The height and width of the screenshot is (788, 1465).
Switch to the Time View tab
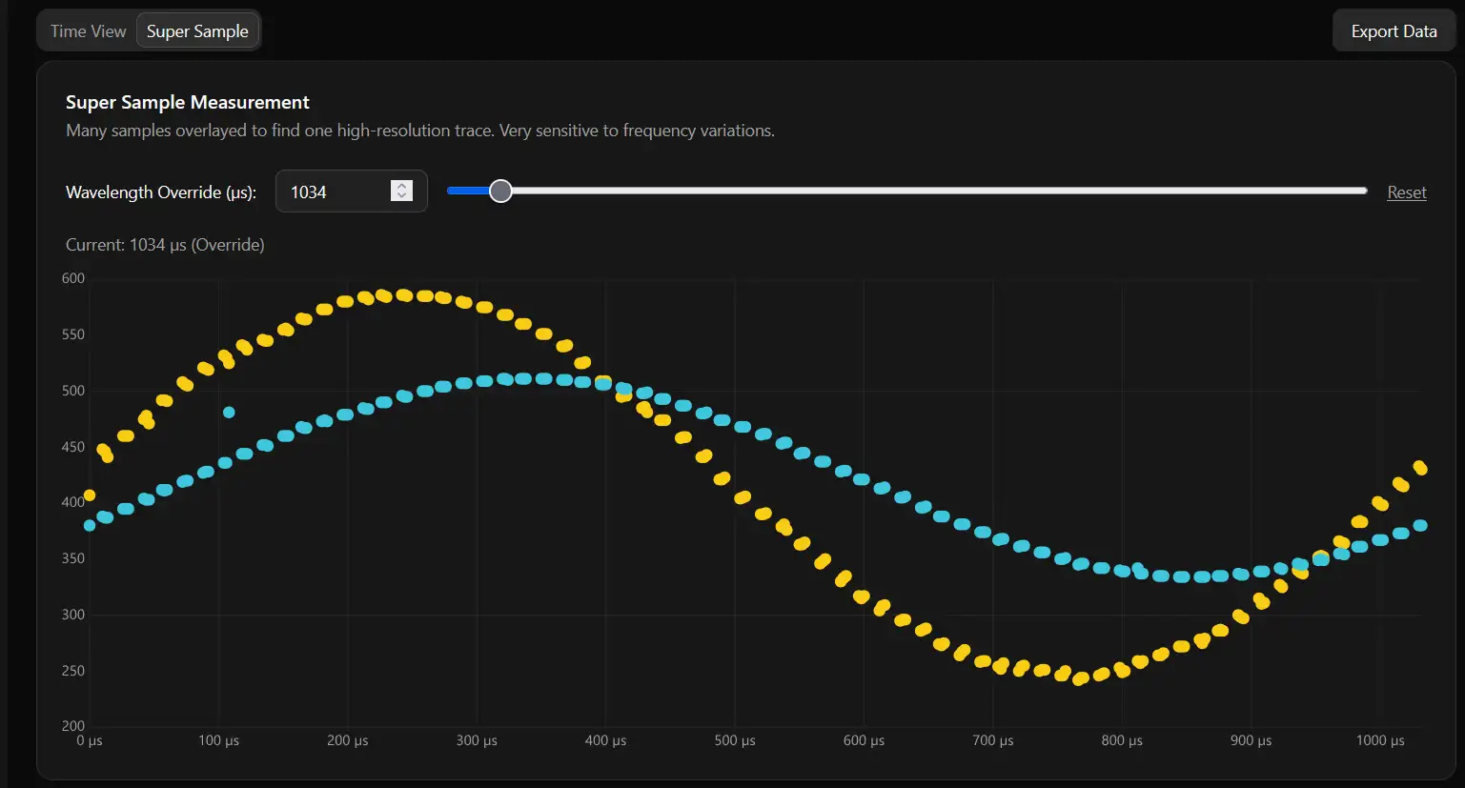point(88,31)
